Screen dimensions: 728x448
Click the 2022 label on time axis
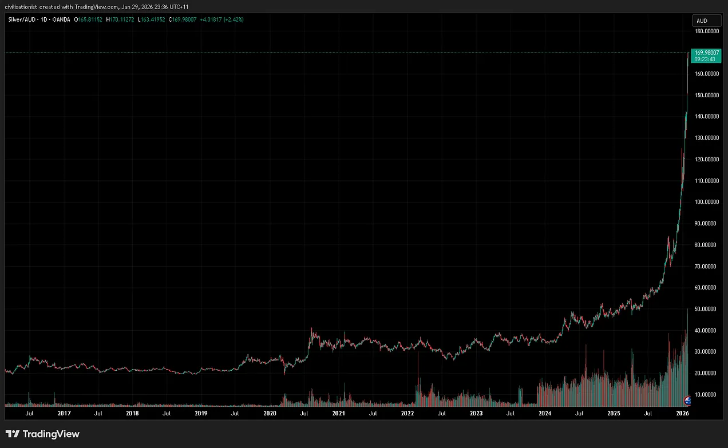click(407, 413)
